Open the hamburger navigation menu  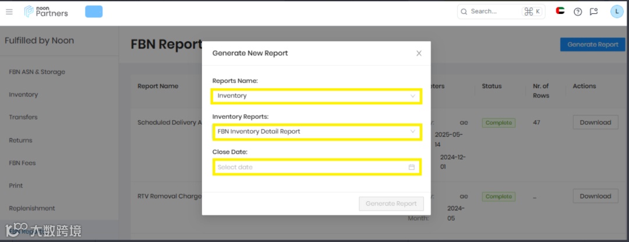(9, 12)
